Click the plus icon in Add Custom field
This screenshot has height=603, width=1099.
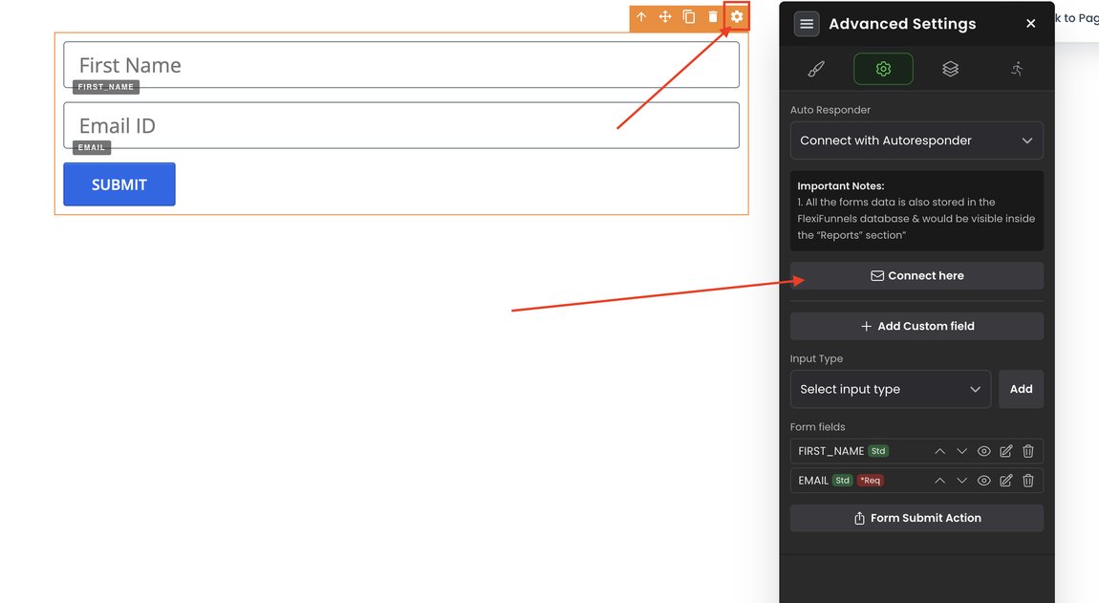pyautogui.click(x=867, y=327)
